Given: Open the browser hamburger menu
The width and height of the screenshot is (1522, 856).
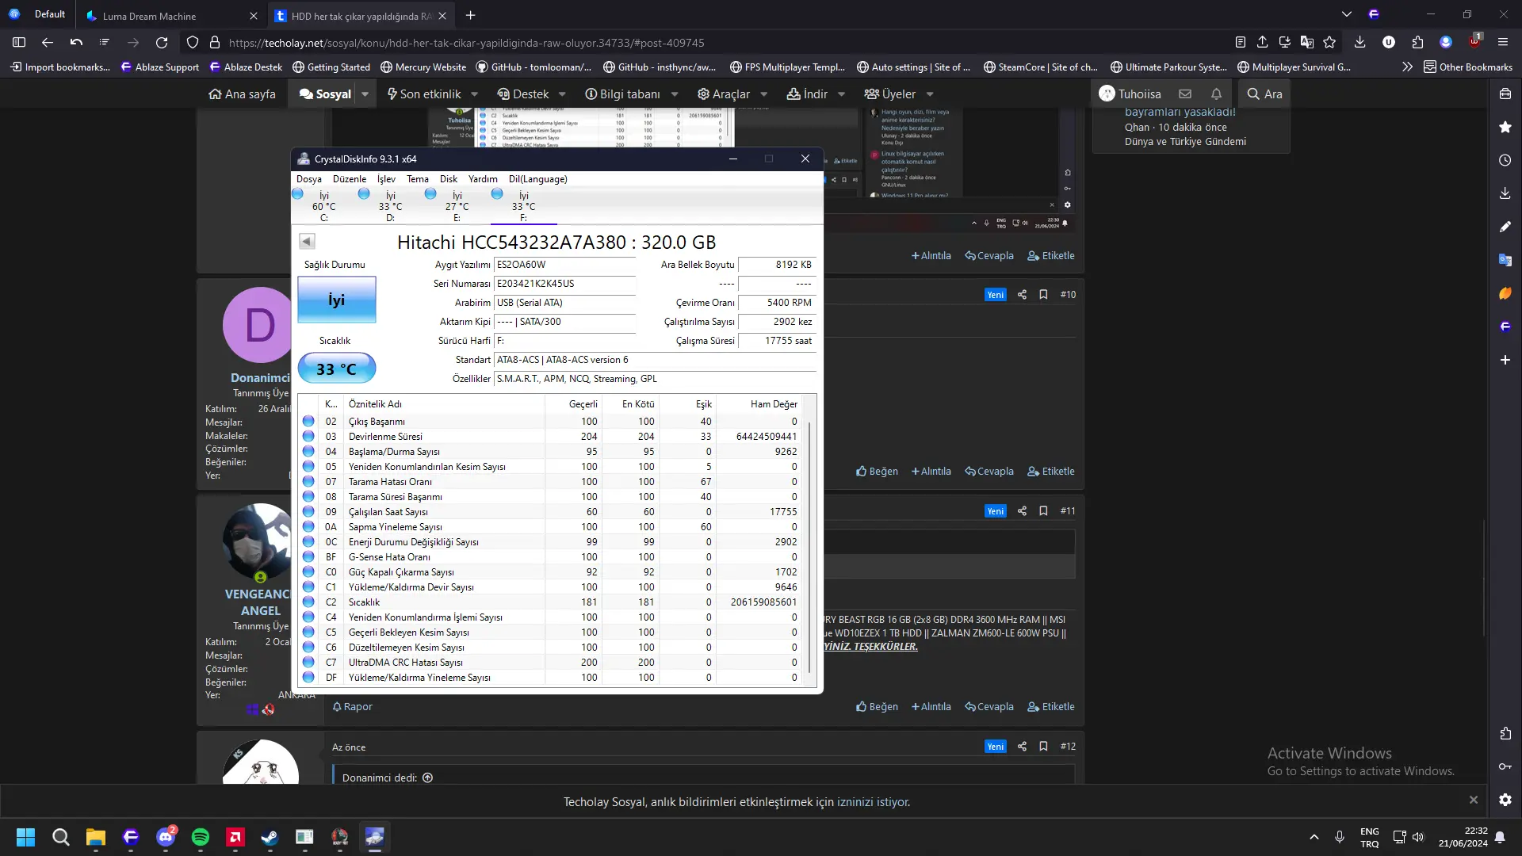Looking at the screenshot, I should [x=1503, y=43].
